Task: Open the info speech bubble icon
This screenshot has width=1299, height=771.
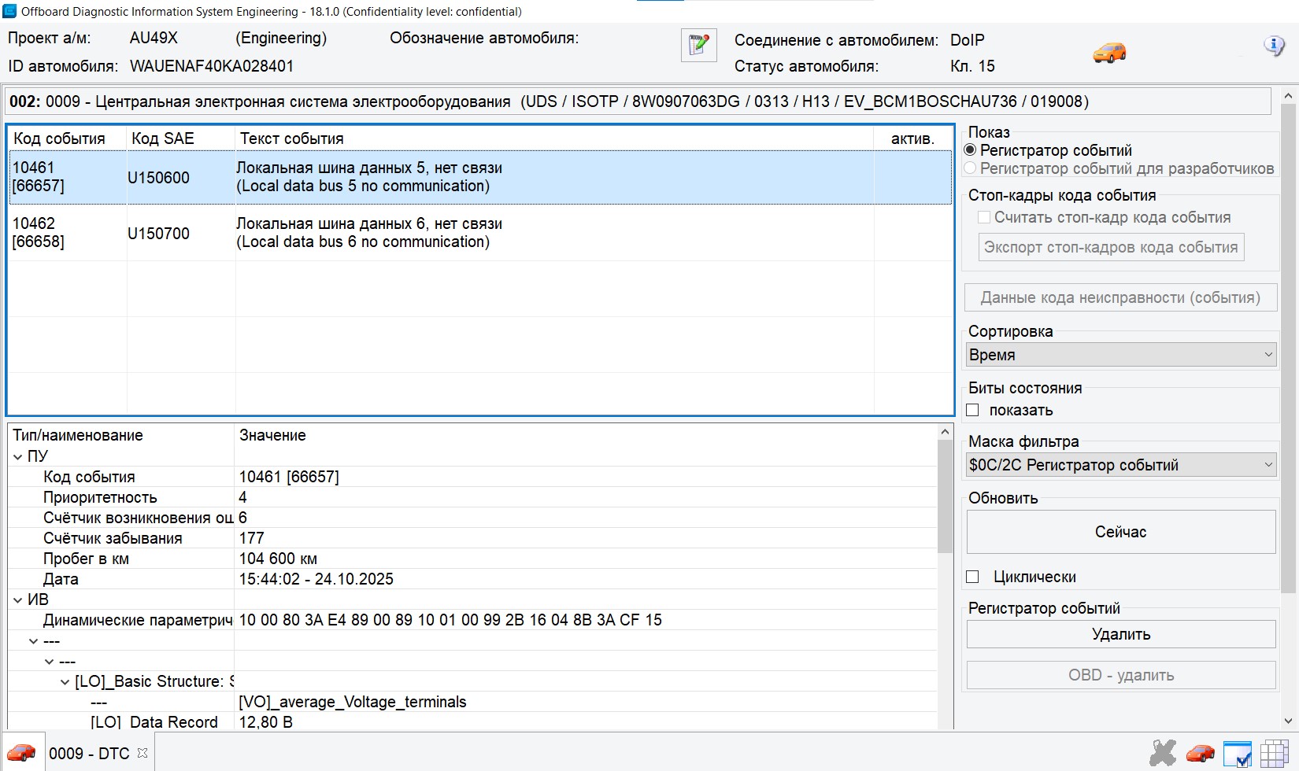Action: (x=1273, y=46)
